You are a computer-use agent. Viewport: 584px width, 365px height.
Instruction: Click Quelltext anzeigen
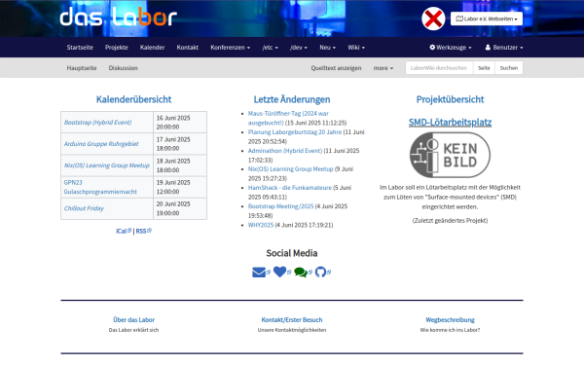(x=337, y=68)
